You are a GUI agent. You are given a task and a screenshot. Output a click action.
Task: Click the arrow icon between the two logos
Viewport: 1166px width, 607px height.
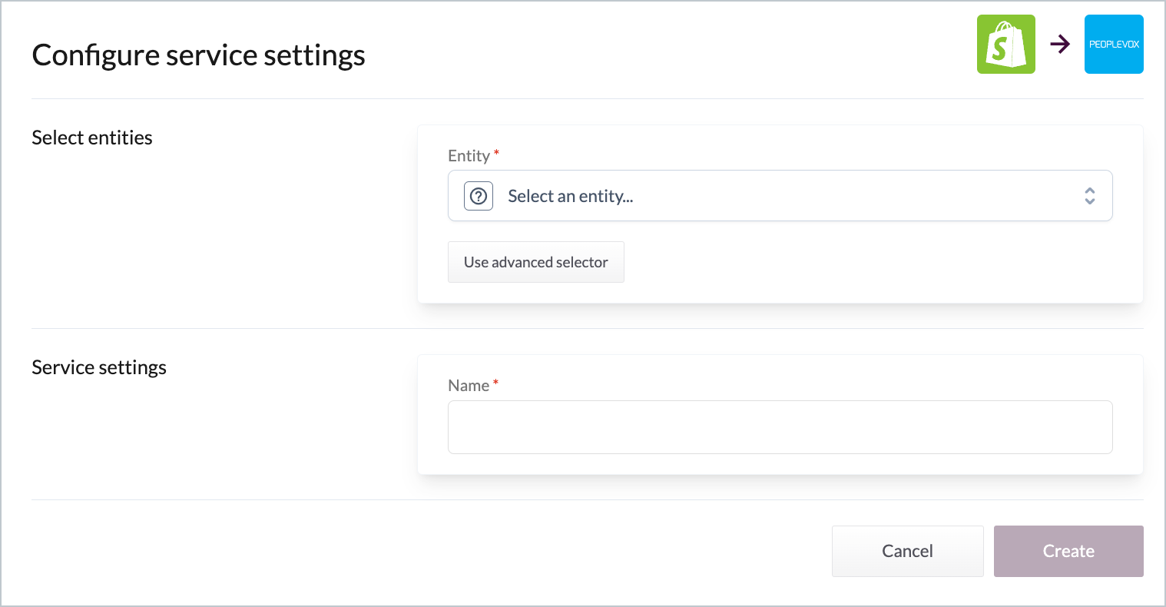1060,44
